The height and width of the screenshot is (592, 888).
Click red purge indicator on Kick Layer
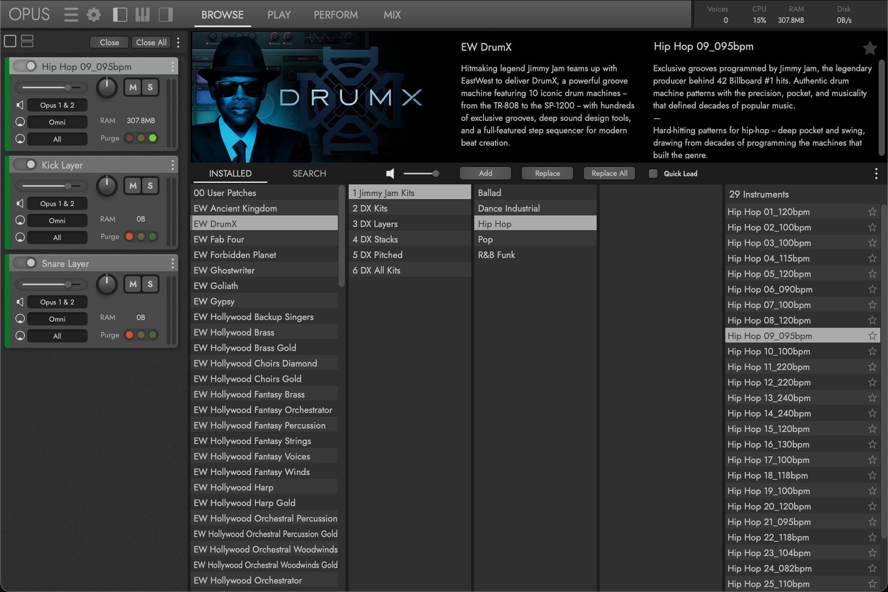[129, 236]
